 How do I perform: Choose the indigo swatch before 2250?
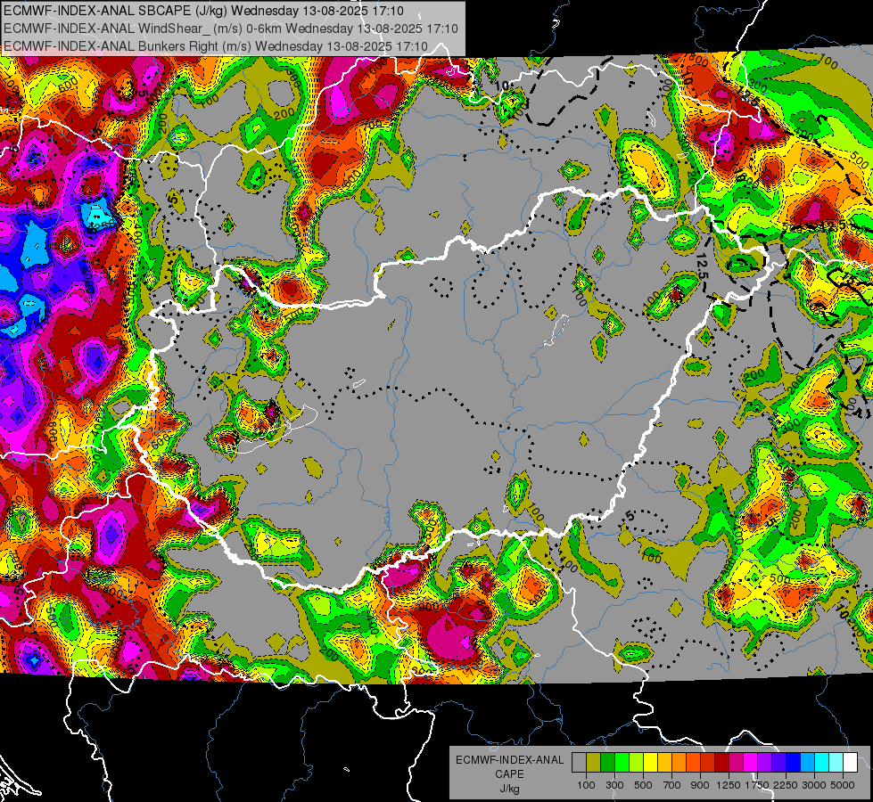pos(778,763)
